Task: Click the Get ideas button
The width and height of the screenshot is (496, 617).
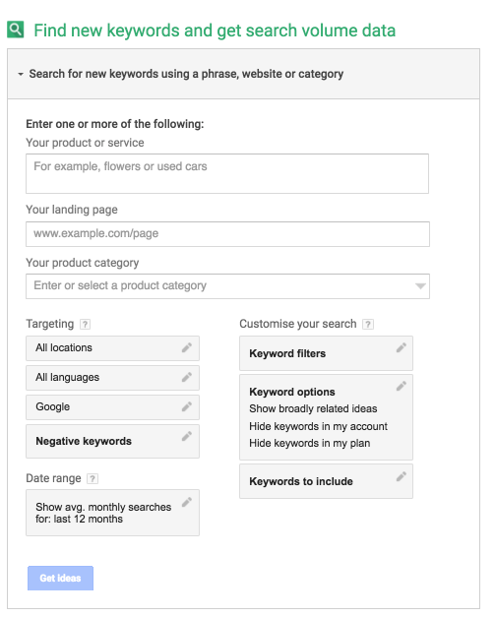Action: (x=60, y=578)
